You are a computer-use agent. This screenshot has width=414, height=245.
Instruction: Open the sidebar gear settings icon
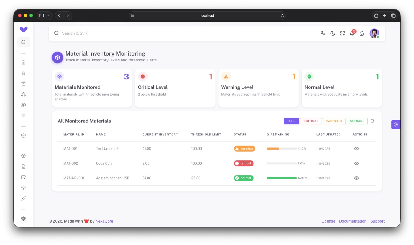pos(23,188)
